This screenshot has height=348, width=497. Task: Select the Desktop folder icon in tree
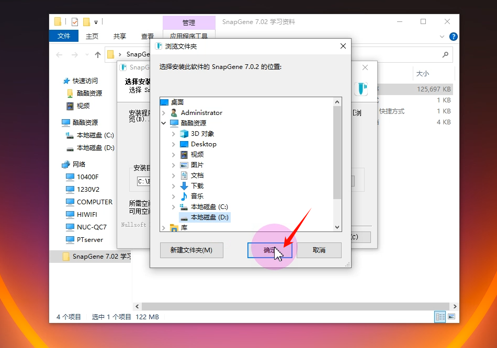click(x=184, y=144)
